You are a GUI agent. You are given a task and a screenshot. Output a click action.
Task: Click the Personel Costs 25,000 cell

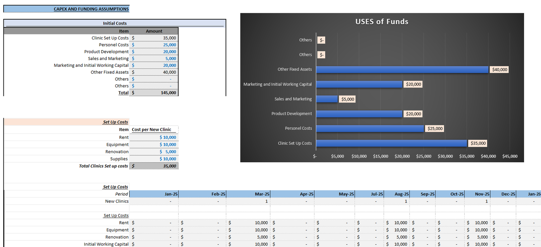pyautogui.click(x=154, y=45)
